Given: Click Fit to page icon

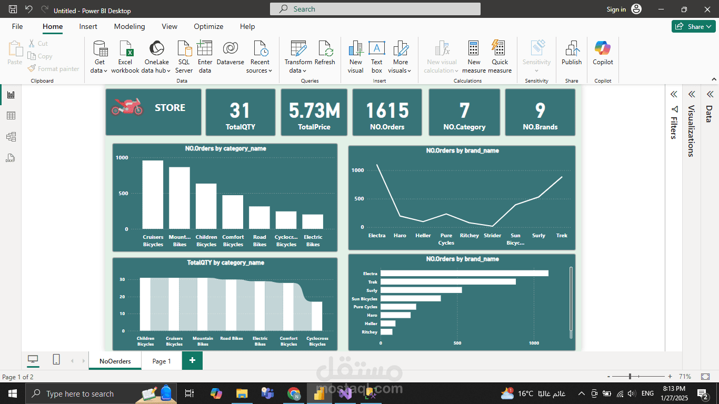Looking at the screenshot, I should click(x=705, y=377).
